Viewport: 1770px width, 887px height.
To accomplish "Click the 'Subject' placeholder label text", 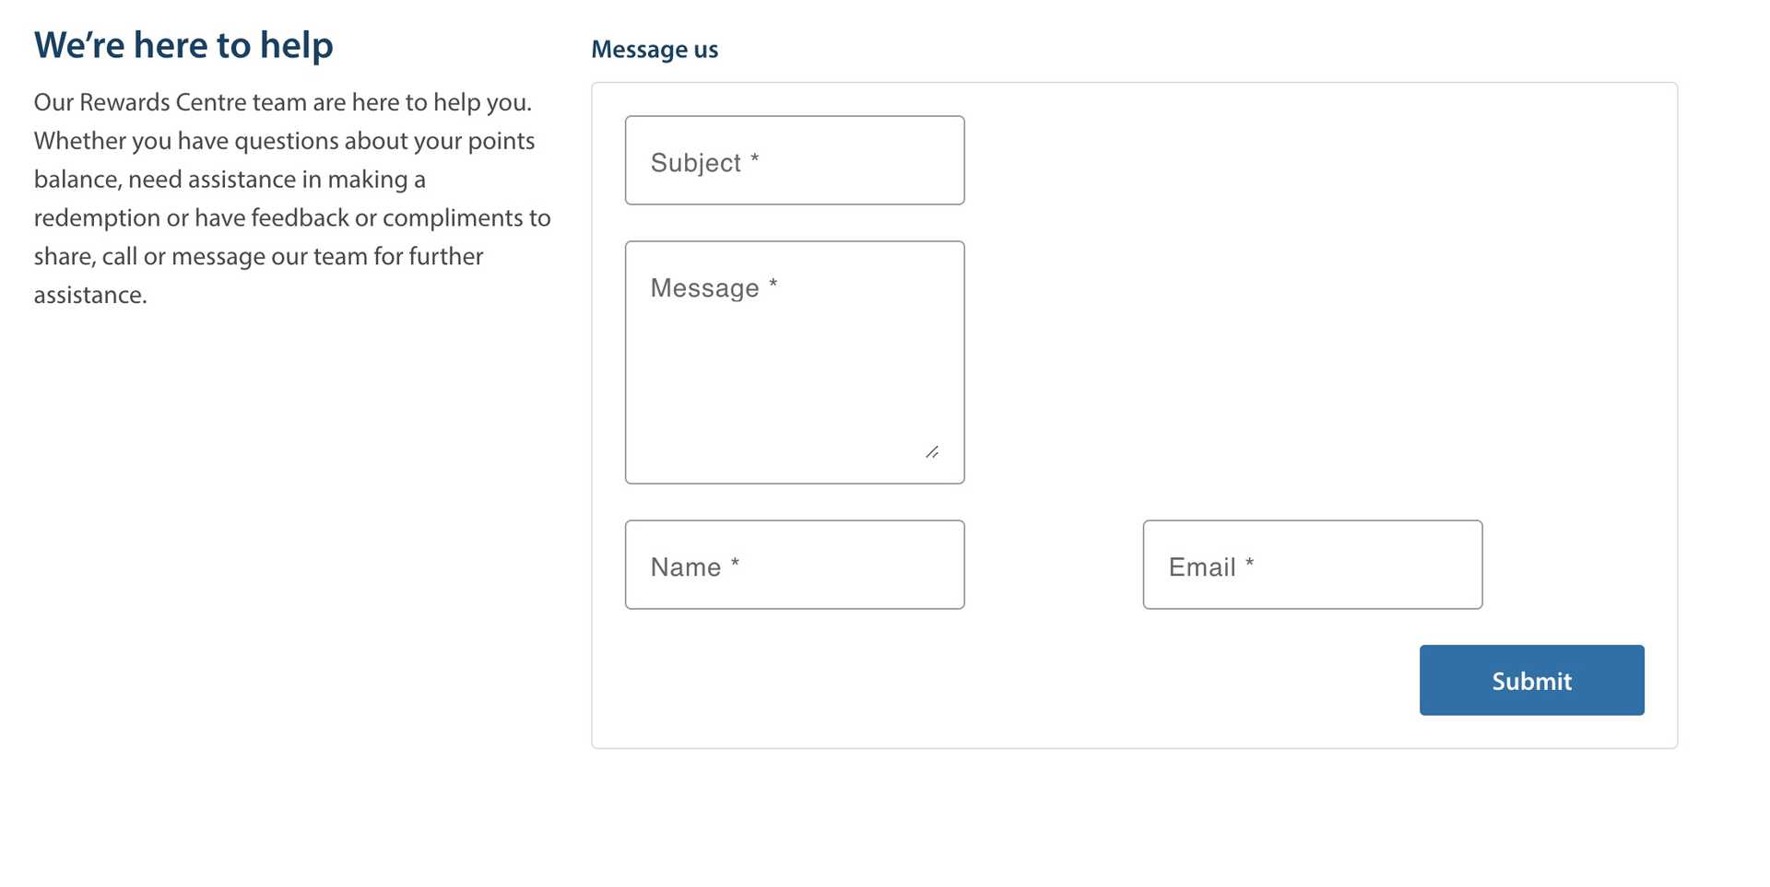I will pos(695,163).
